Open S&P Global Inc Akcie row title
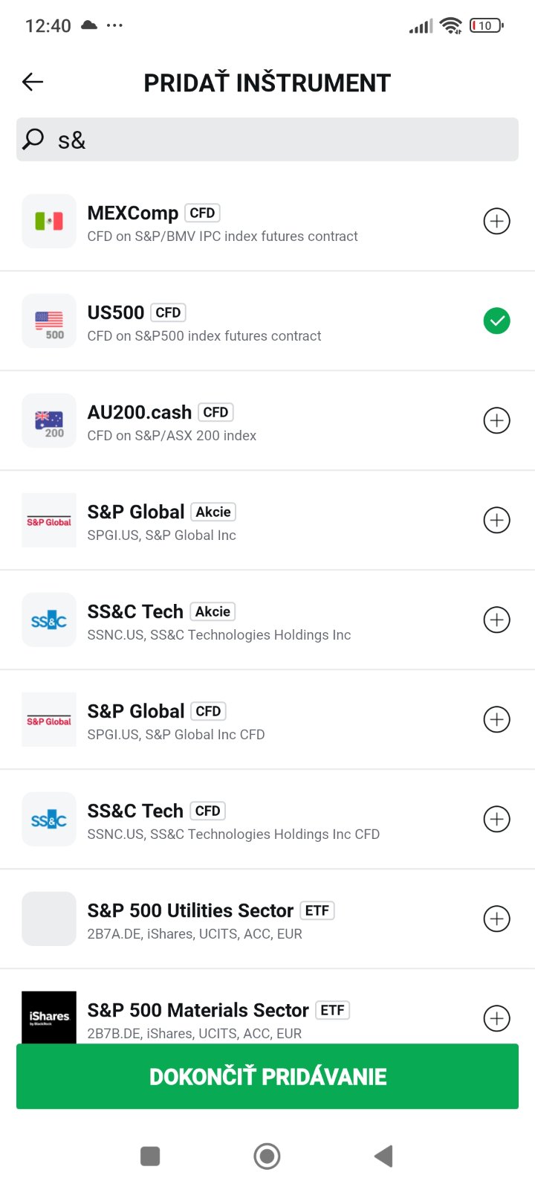Screen dimensions: 535x1190 click(136, 512)
